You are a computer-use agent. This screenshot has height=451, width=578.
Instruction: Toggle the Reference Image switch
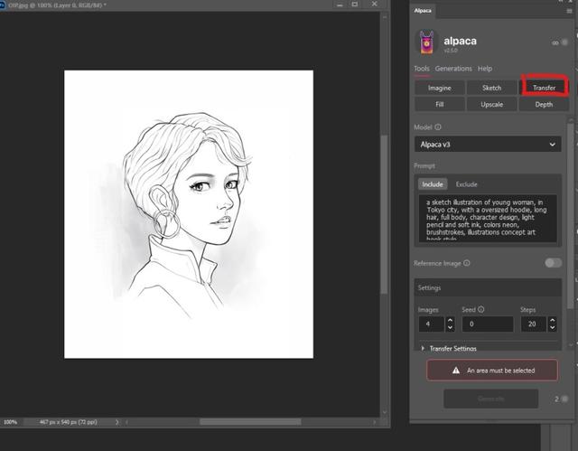click(x=554, y=263)
